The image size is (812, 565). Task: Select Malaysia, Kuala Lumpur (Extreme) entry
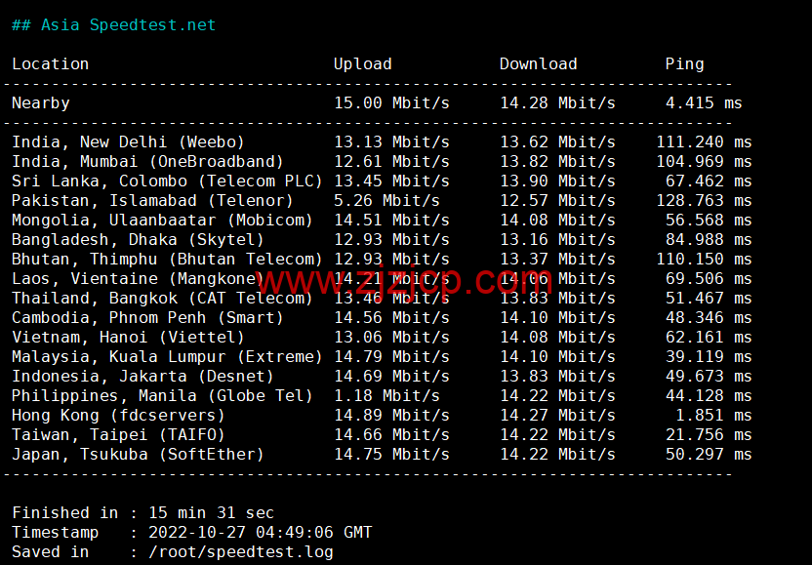[167, 357]
